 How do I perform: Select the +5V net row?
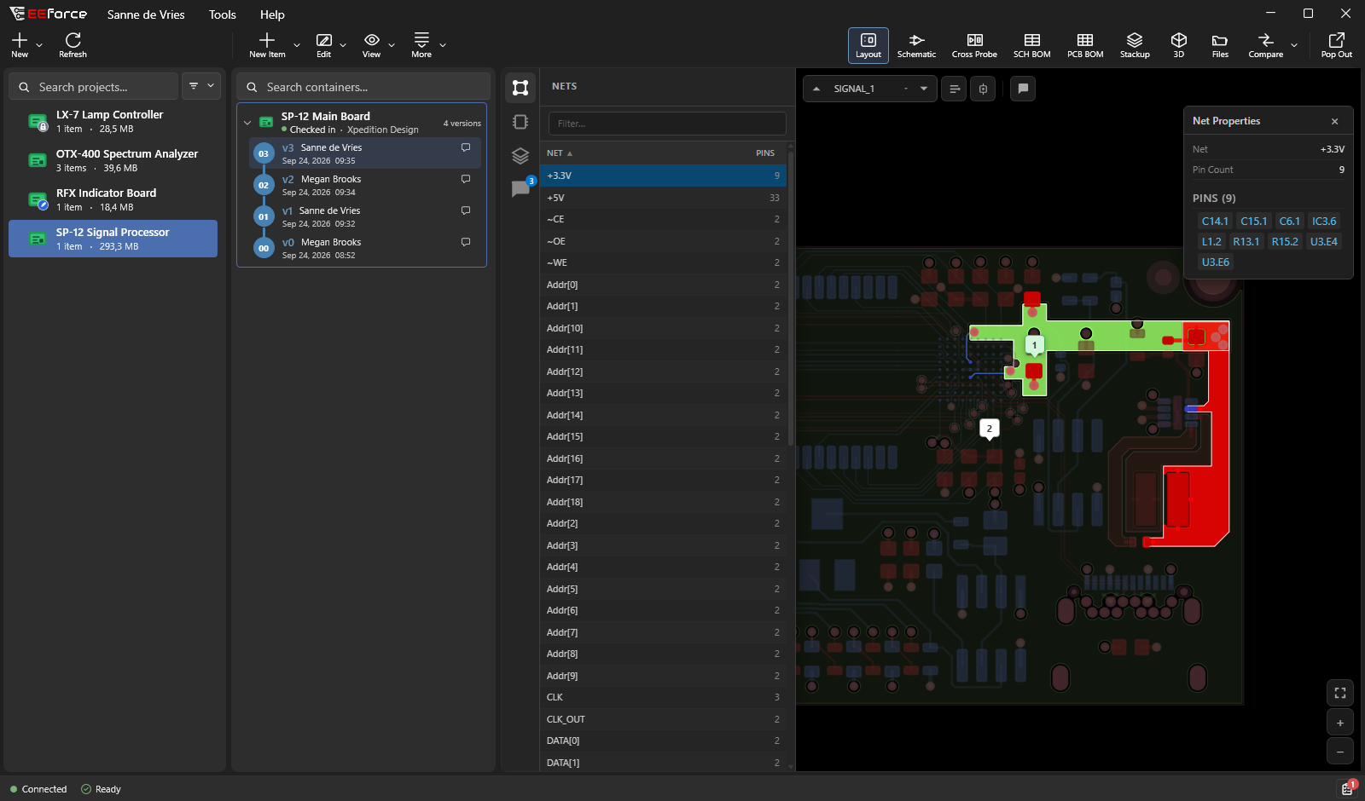click(664, 198)
